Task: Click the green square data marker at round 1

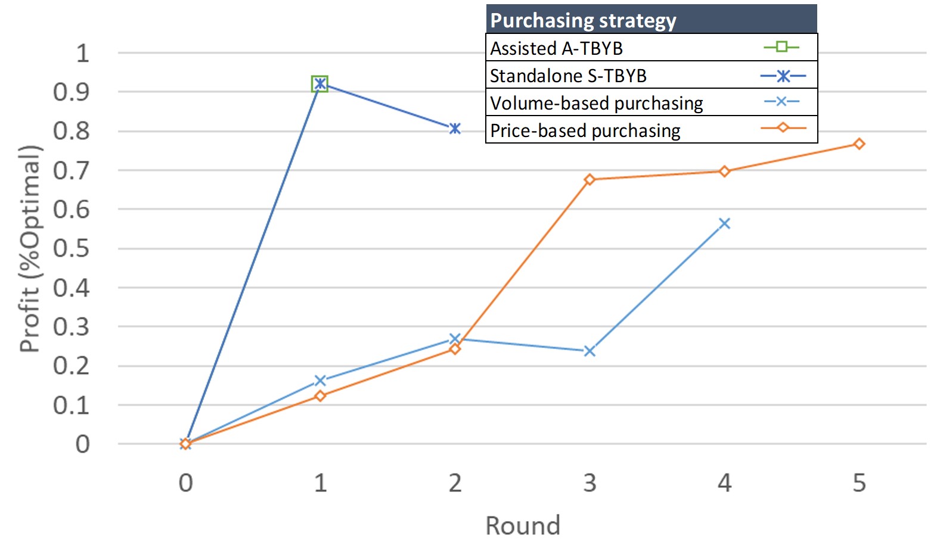Action: pyautogui.click(x=320, y=84)
